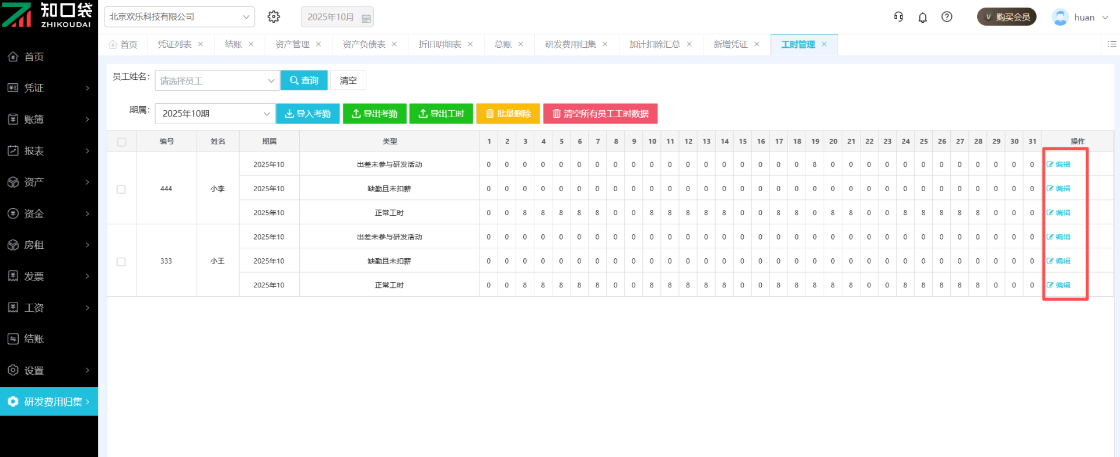Expand the company selector 北京欢乐科技有限公司
This screenshot has width=1120, height=457.
pyautogui.click(x=179, y=17)
